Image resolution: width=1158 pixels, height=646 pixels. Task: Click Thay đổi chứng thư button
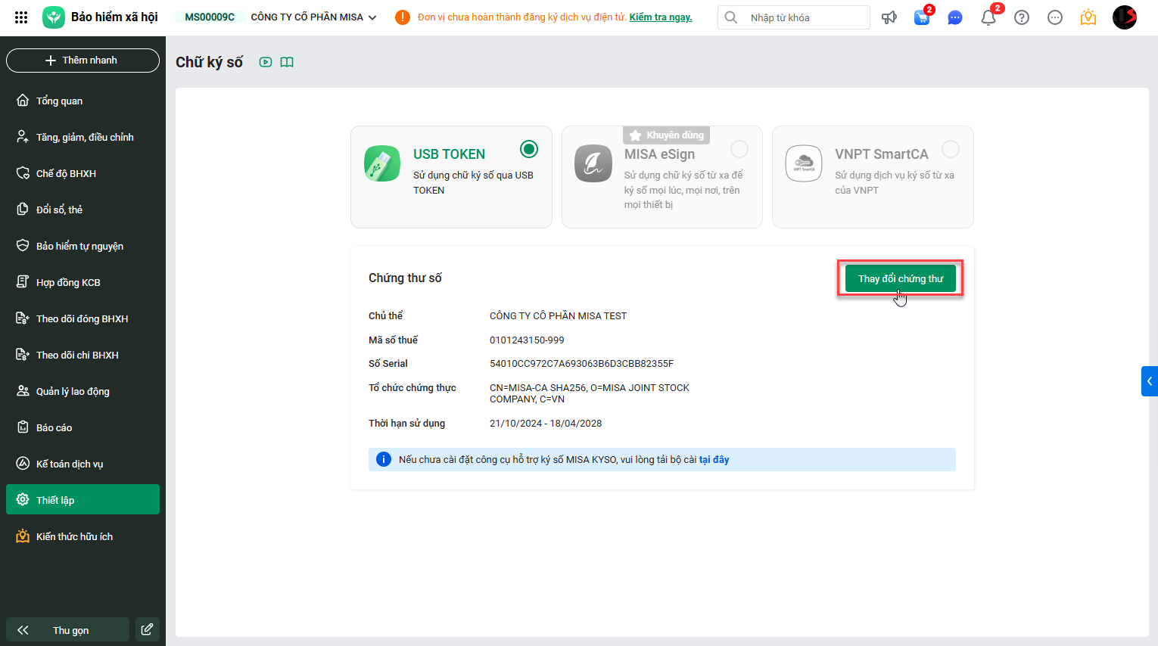901,278
